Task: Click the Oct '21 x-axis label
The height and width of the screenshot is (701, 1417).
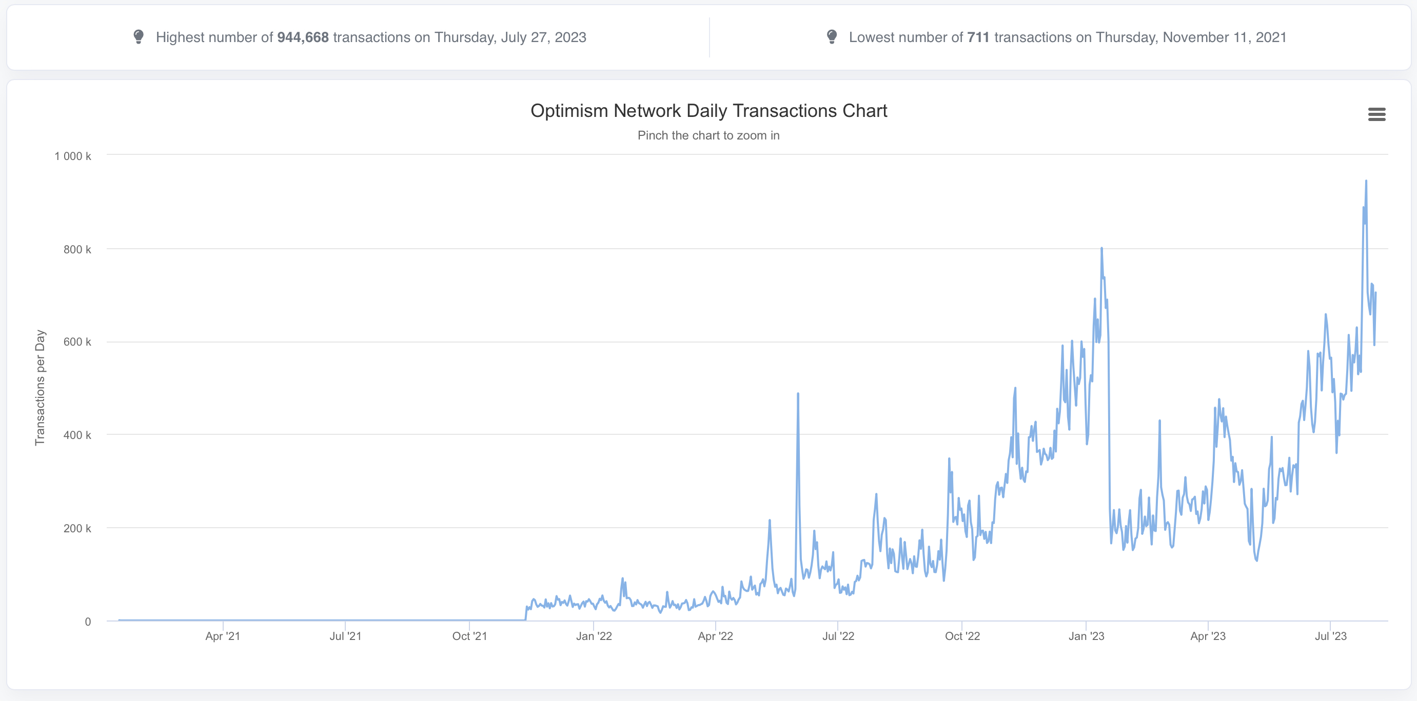Action: (469, 636)
